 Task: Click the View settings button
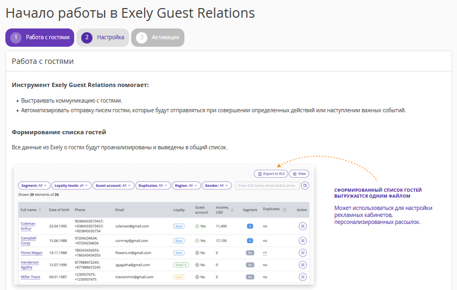point(299,174)
